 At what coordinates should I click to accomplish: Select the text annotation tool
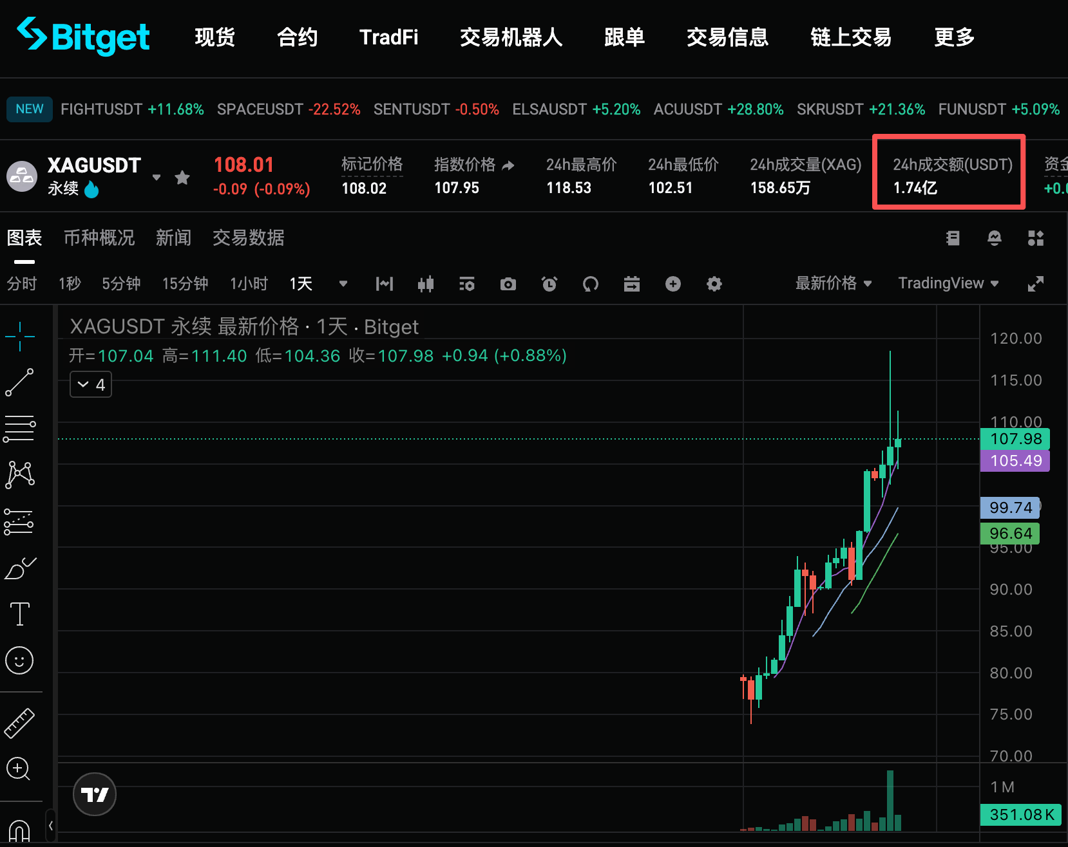(x=19, y=613)
